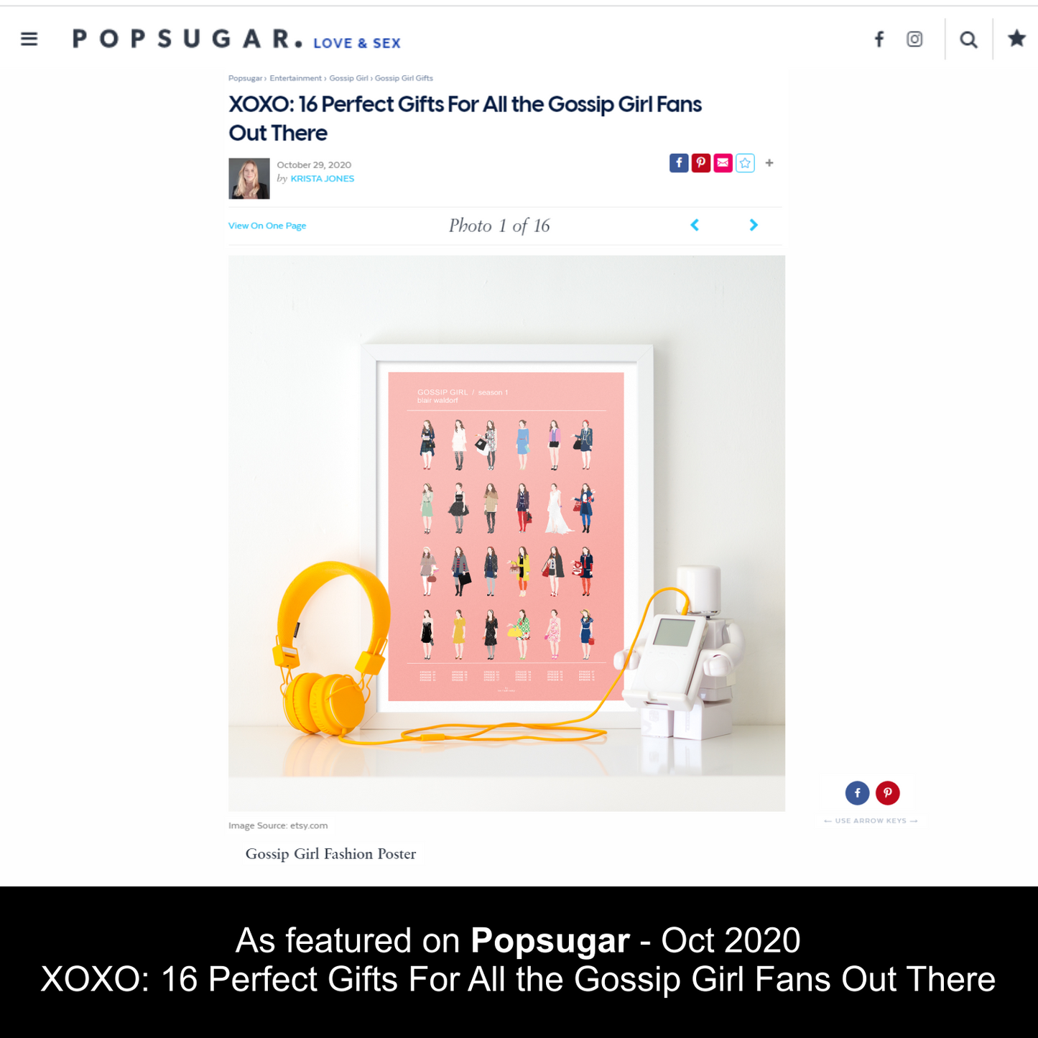Select Gossip Girl Gifts breadcrumb

point(404,78)
